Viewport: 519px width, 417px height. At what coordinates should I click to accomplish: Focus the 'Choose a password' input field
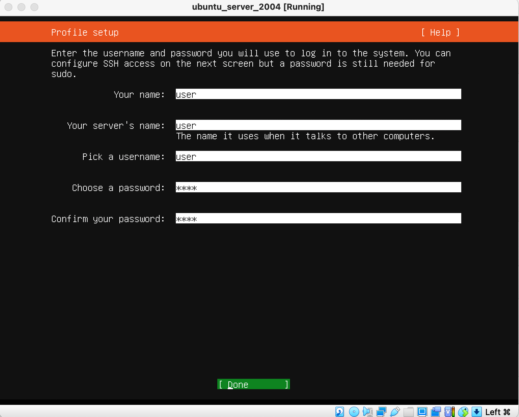pos(318,187)
